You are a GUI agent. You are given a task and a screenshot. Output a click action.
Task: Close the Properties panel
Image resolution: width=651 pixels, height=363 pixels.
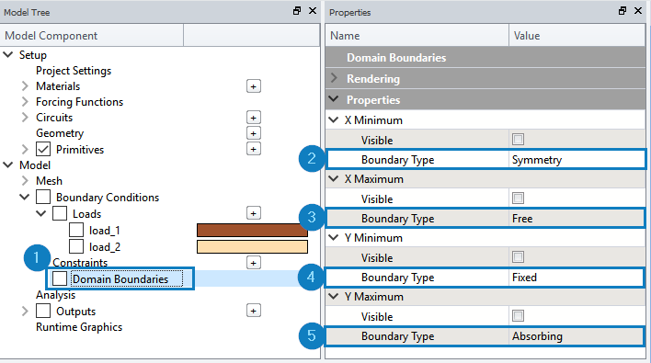click(638, 11)
